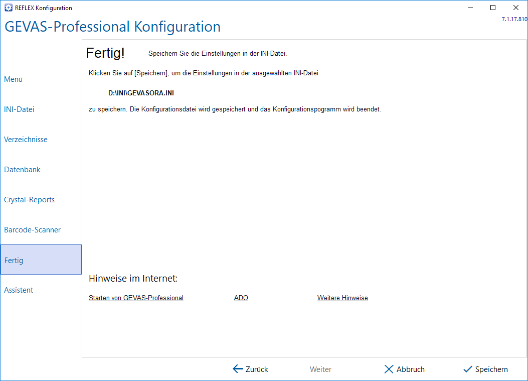Save settings with Speichern button
528x381 pixels.
point(485,369)
